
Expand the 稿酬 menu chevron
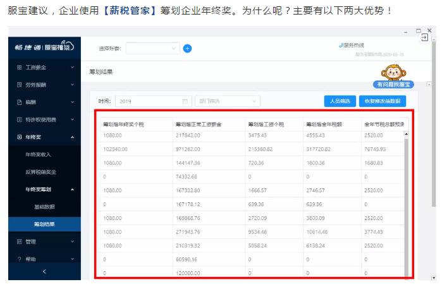[x=73, y=102]
